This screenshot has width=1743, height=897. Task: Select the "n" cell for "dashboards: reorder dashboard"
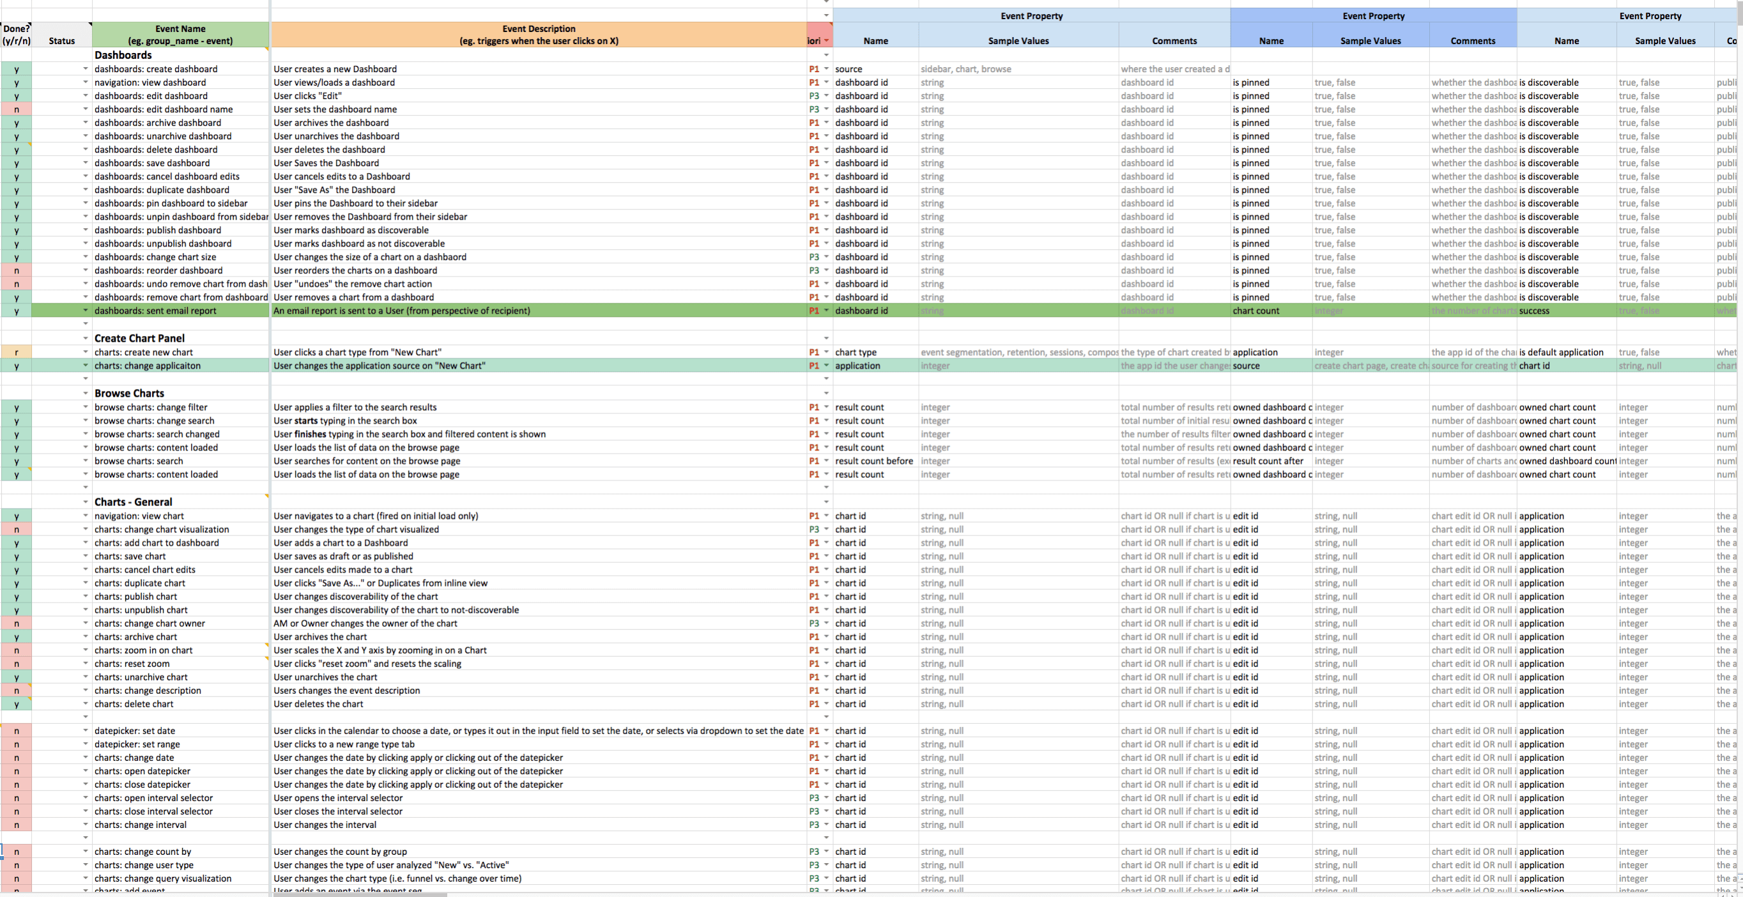click(16, 270)
